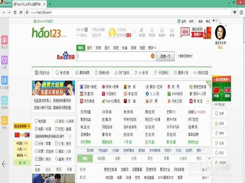Open the Opera menu button
Viewport: 245px width, 183px height.
5,3
